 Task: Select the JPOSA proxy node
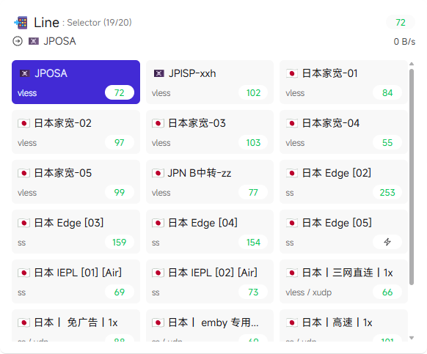point(76,82)
